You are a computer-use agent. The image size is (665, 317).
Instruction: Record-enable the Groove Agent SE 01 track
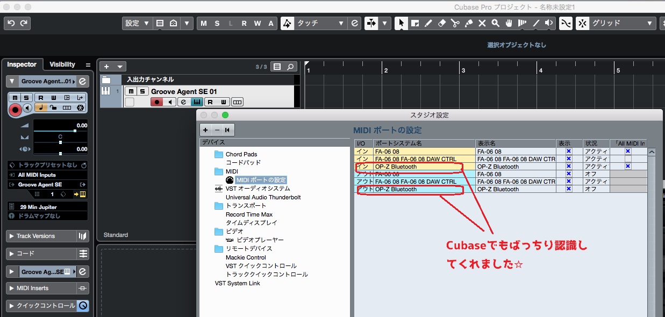pyautogui.click(x=157, y=102)
